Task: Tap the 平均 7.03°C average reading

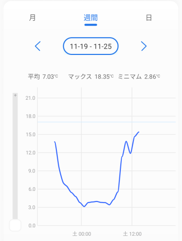Action: 43,77
